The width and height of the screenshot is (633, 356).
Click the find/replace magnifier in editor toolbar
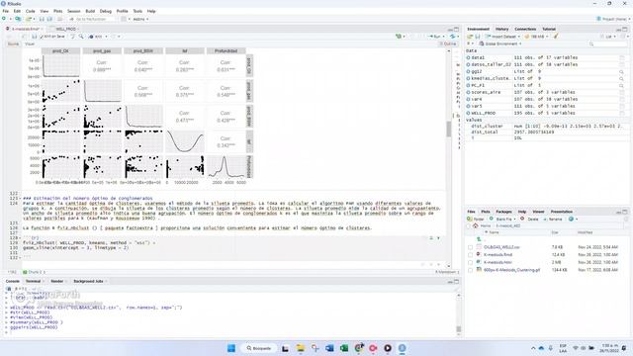pyautogui.click(x=81, y=37)
